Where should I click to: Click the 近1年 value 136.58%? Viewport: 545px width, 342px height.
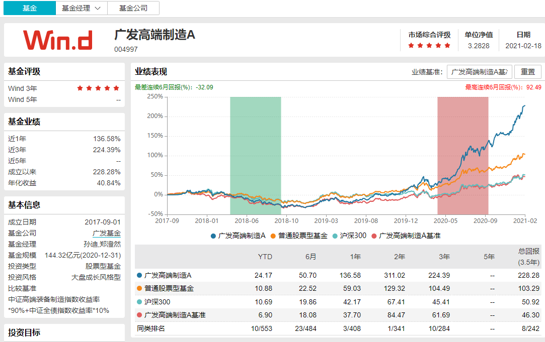tap(107, 139)
